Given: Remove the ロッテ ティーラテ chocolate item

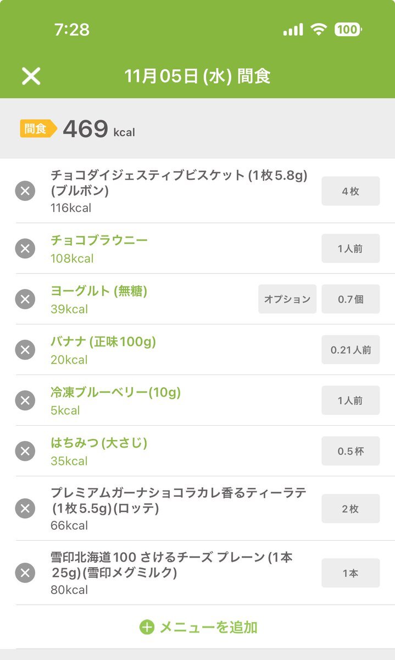Looking at the screenshot, I should [x=25, y=508].
